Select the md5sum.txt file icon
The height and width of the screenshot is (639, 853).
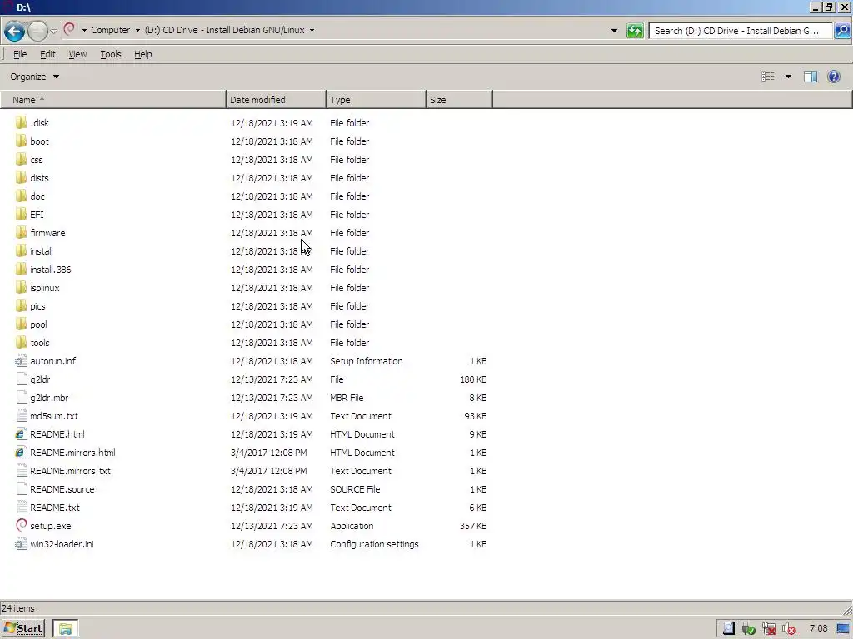click(21, 416)
